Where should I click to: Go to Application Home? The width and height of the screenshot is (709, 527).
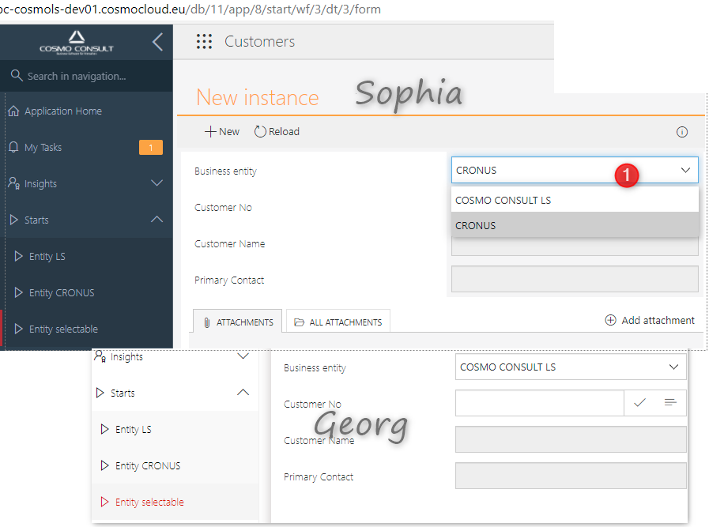pyautogui.click(x=63, y=111)
